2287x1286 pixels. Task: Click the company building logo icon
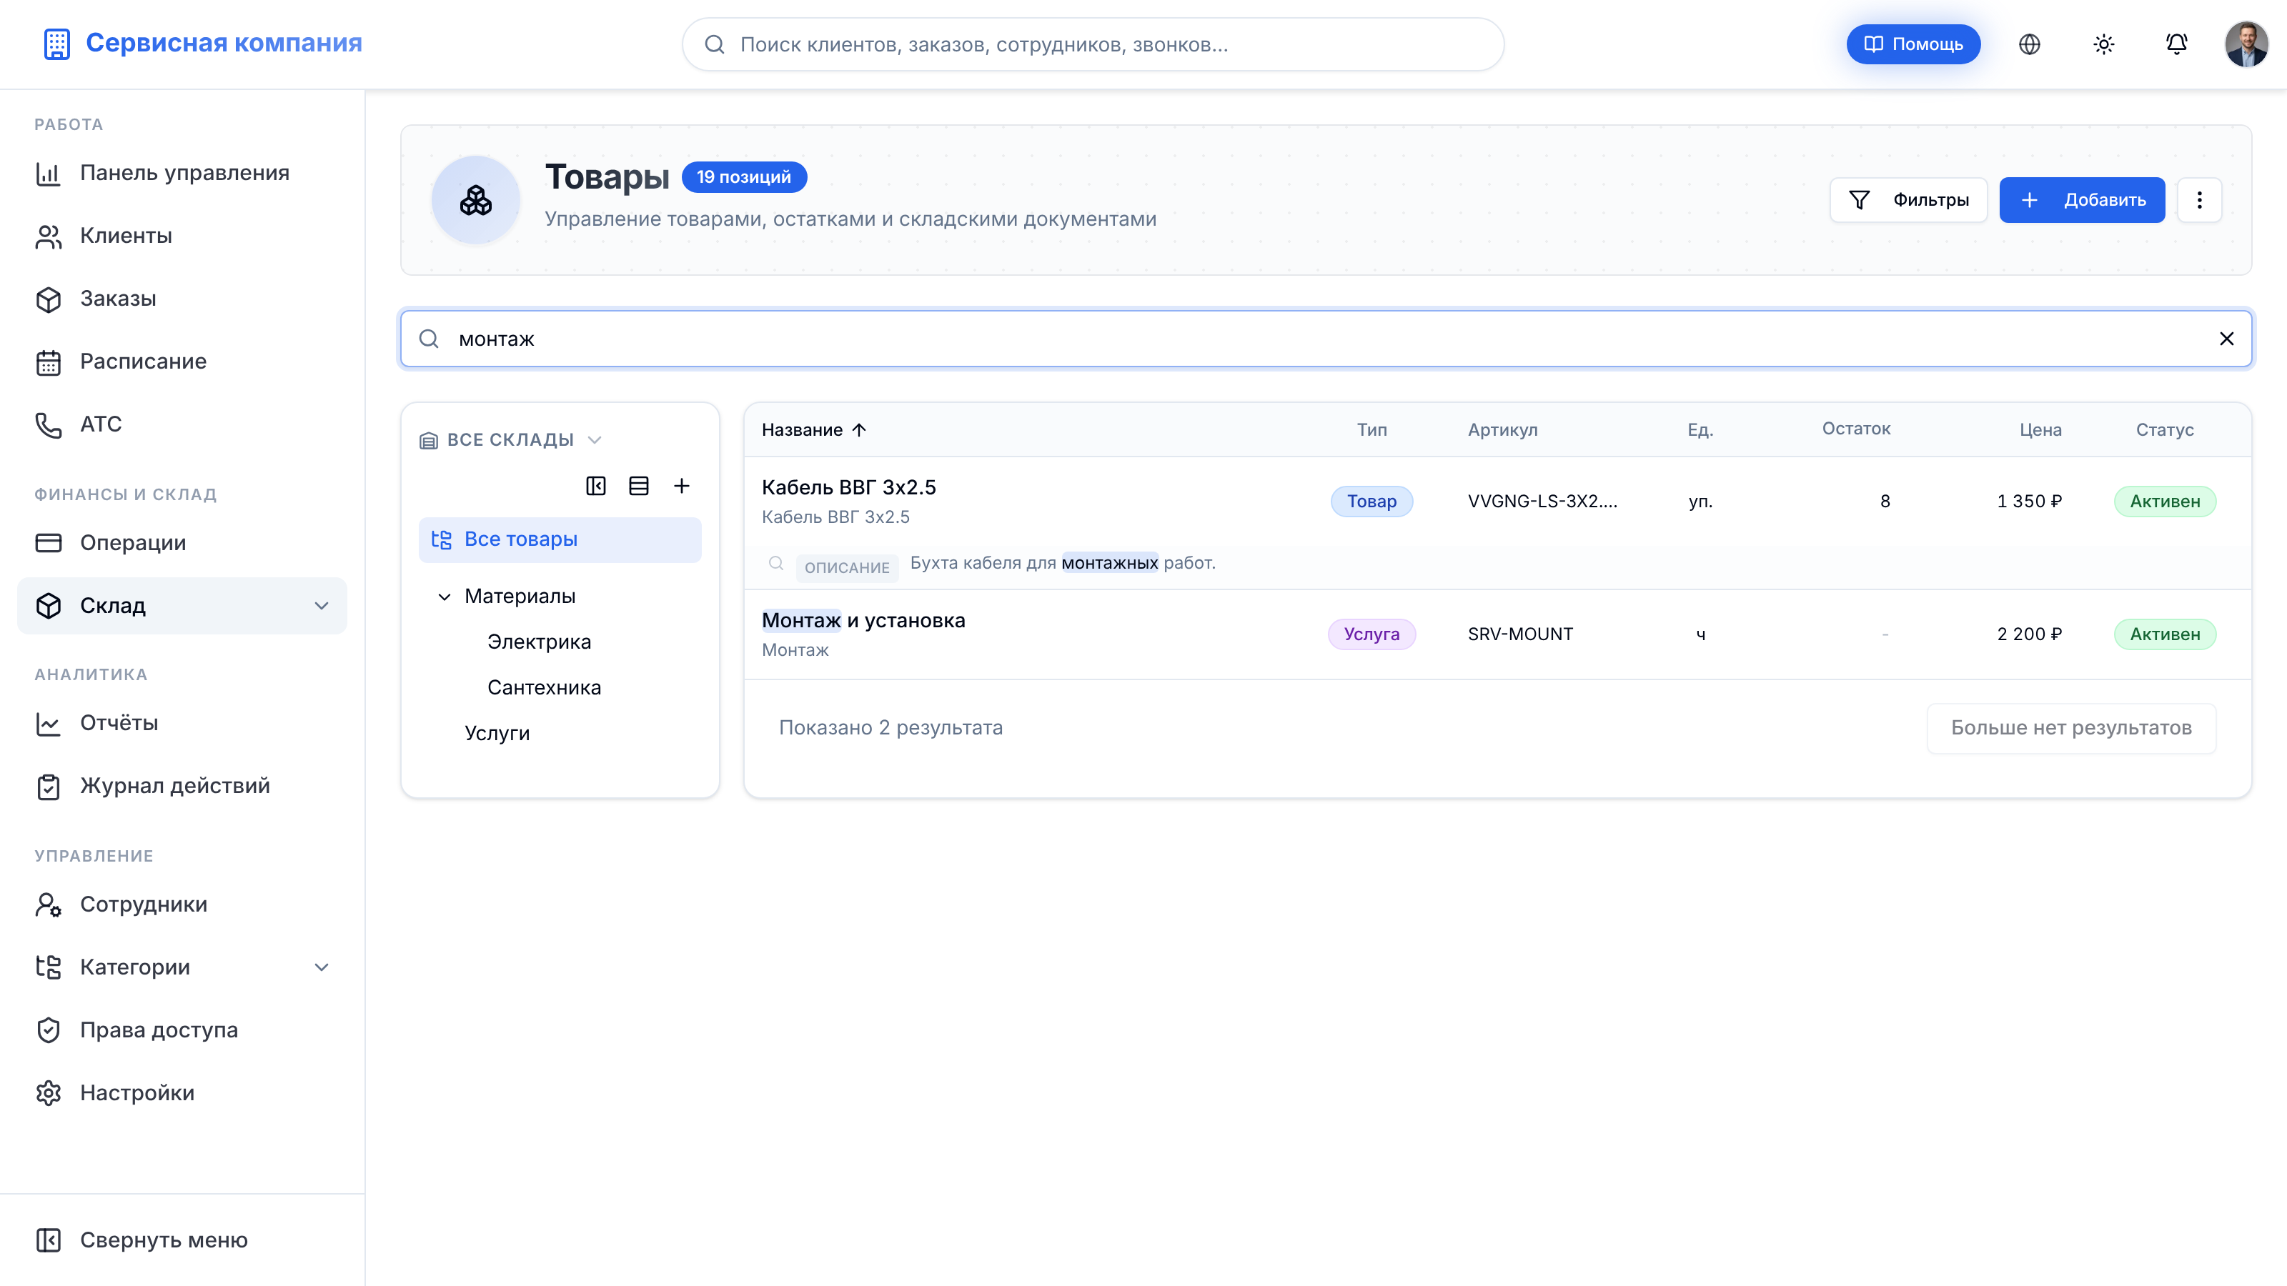point(57,44)
